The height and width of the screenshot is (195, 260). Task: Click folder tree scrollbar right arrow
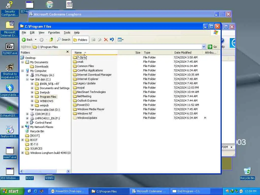click(x=68, y=171)
